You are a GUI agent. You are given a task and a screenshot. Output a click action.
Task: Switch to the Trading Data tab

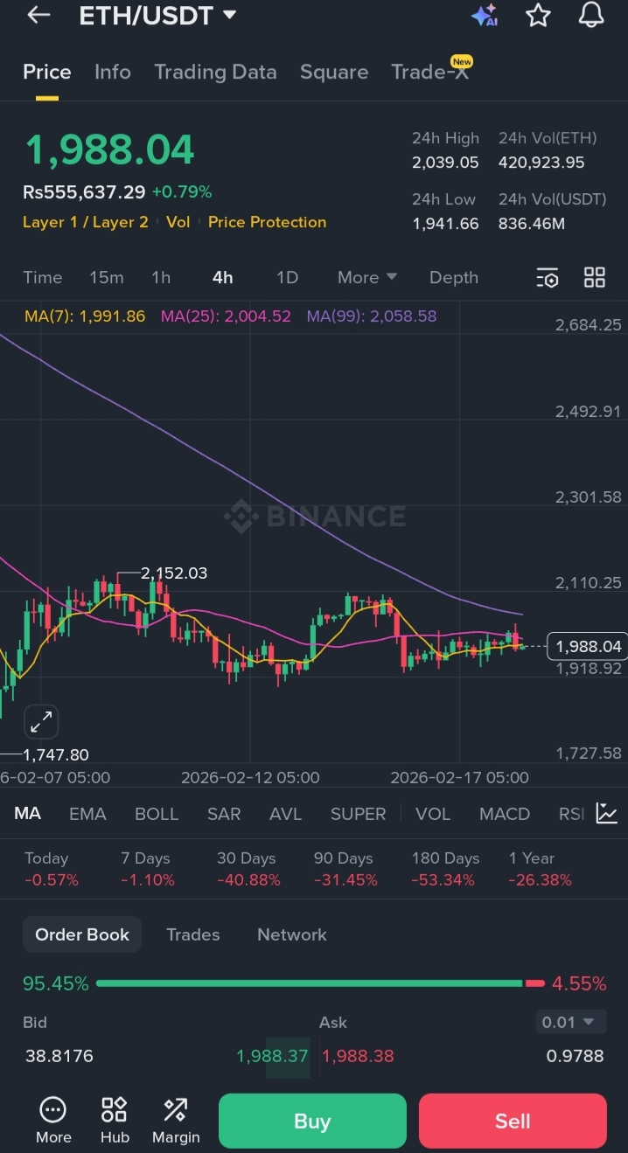(x=215, y=72)
